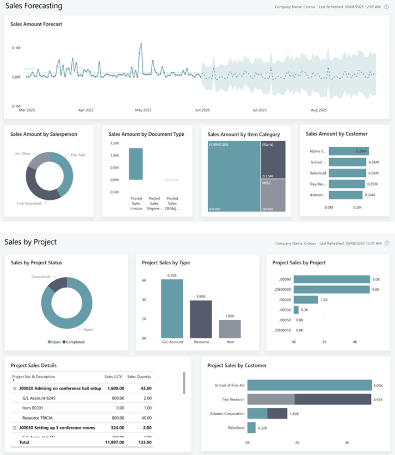This screenshot has width=395, height=455.
Task: Sort table by Sales (LCY) column header
Action: click(113, 376)
